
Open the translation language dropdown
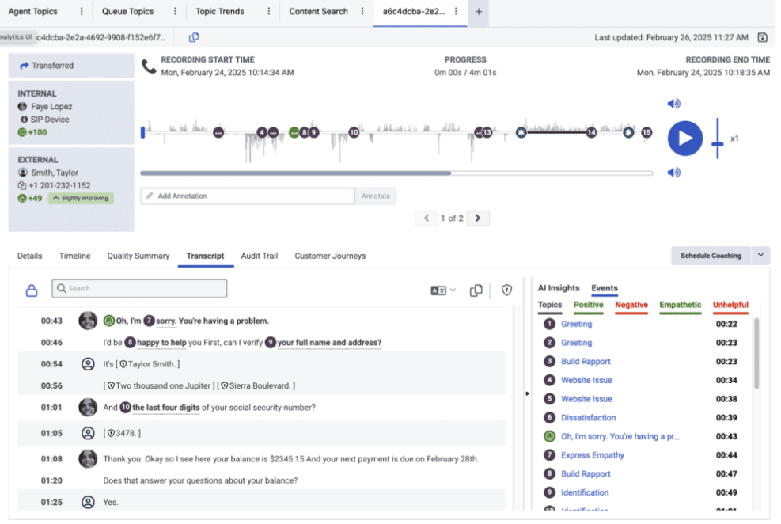[x=446, y=290]
